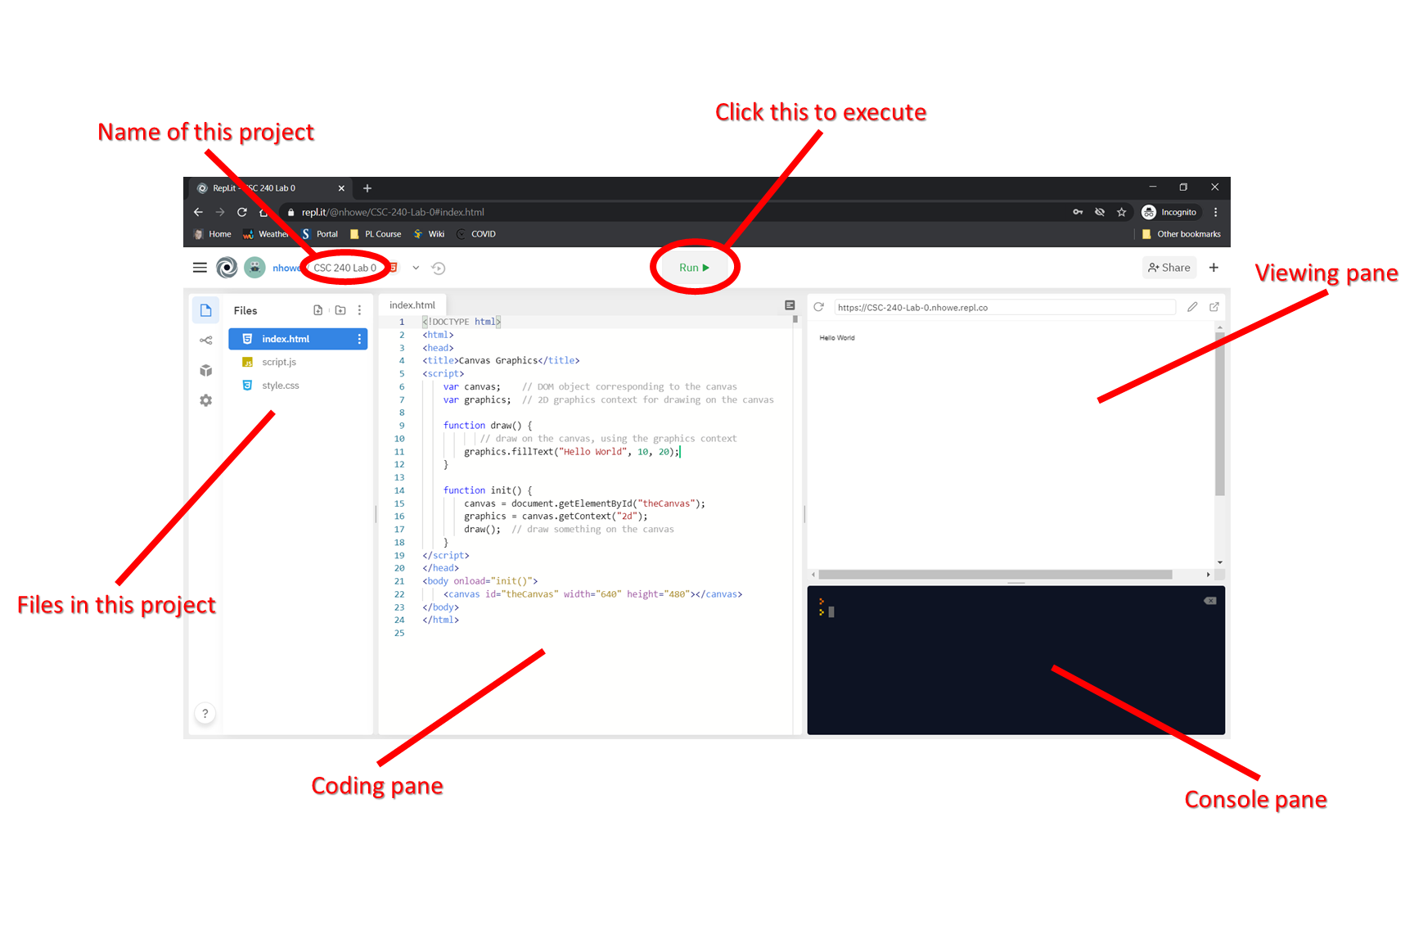
Task: Toggle the Files panel via file icon
Action: (x=206, y=310)
